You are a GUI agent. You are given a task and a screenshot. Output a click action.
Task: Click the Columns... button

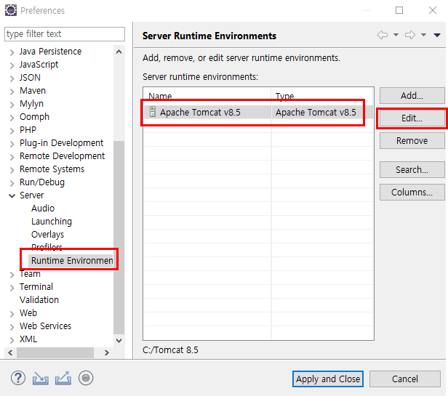click(412, 193)
